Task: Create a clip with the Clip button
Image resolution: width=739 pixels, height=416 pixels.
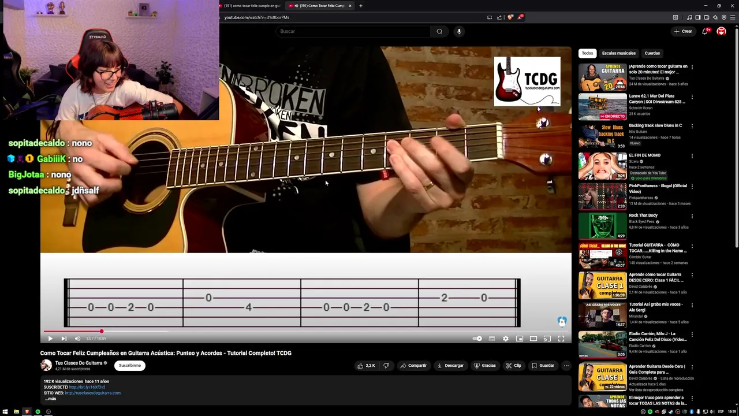Action: (x=513, y=365)
